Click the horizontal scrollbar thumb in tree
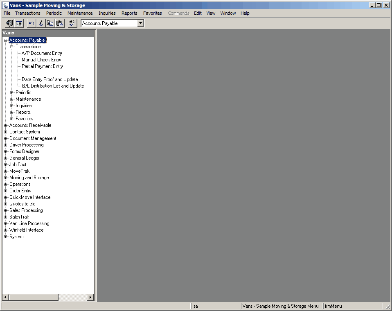Screen dimensions: 392x311 pos(34,297)
